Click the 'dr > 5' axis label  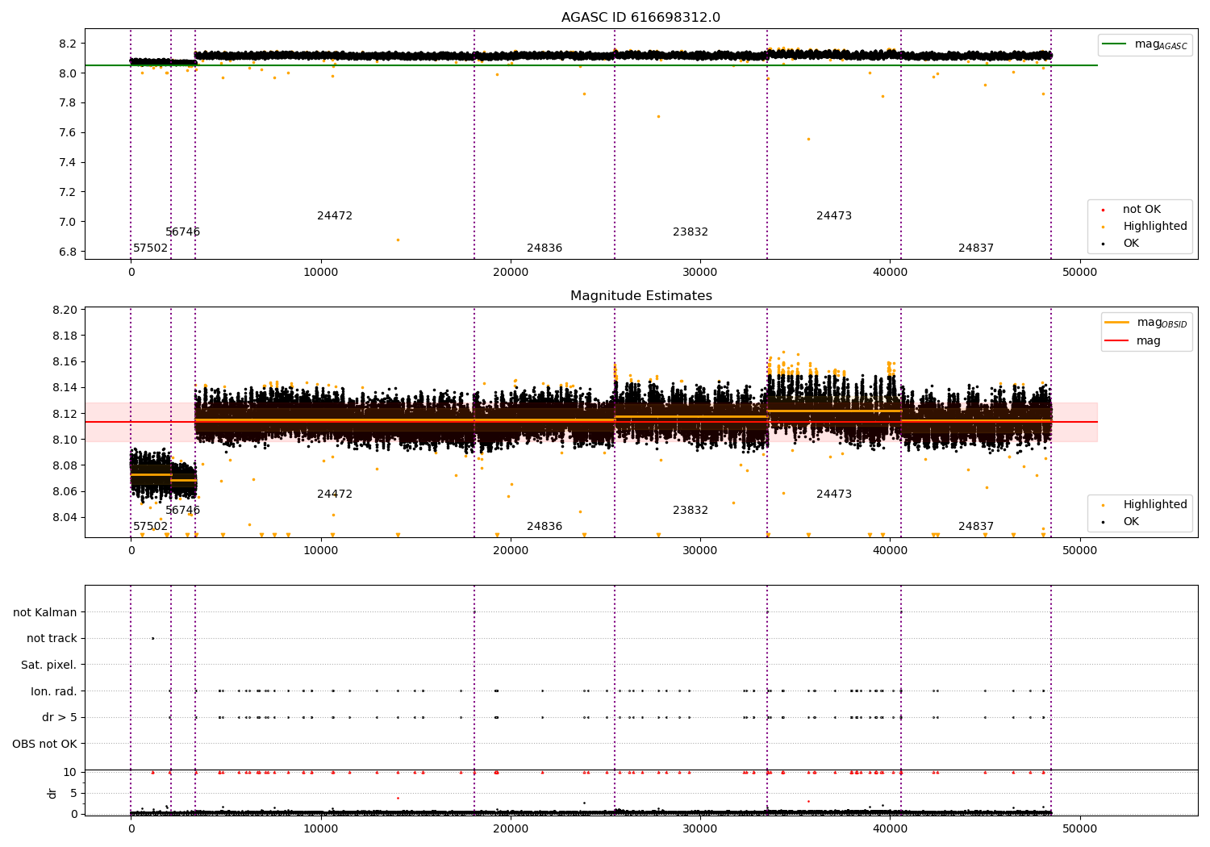(x=60, y=718)
